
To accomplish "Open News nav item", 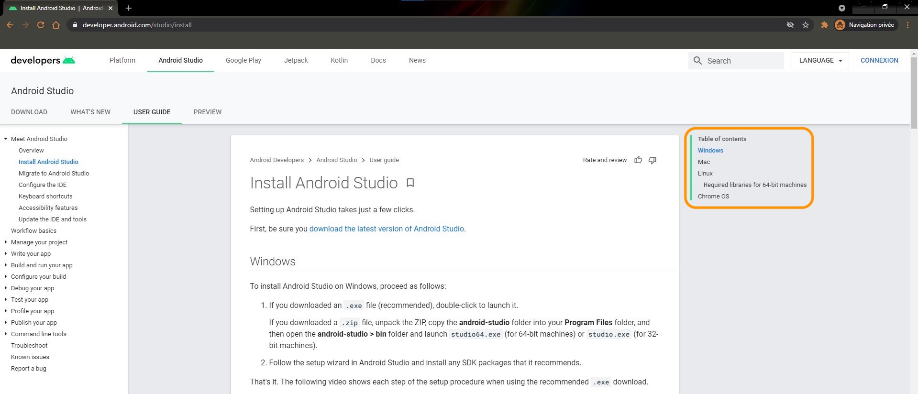I will [417, 60].
